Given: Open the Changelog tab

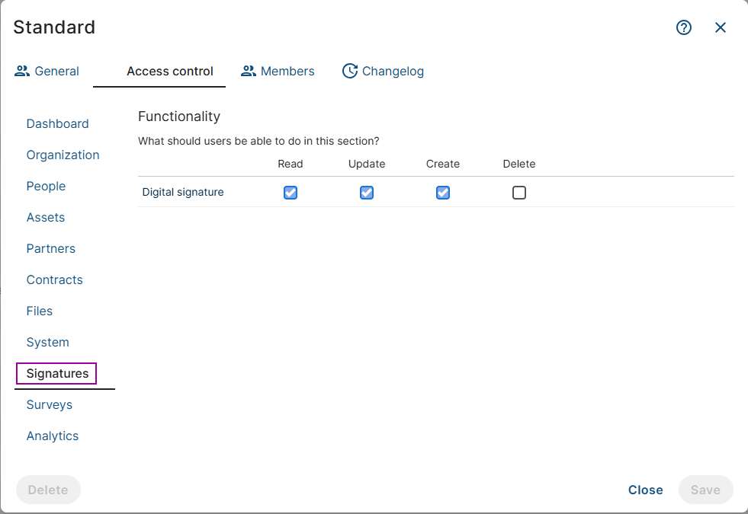Looking at the screenshot, I should (392, 71).
